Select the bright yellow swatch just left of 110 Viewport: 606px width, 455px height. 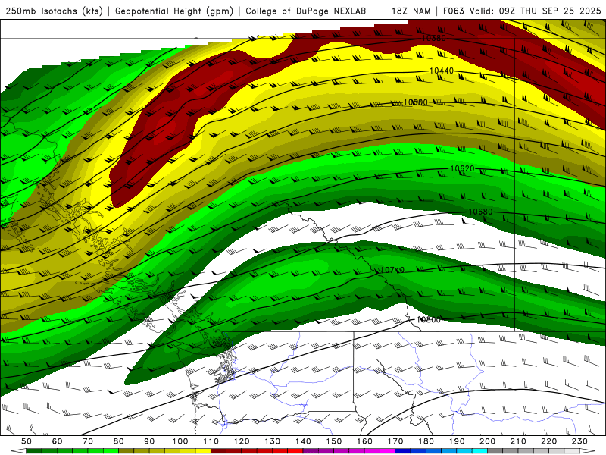click(203, 451)
